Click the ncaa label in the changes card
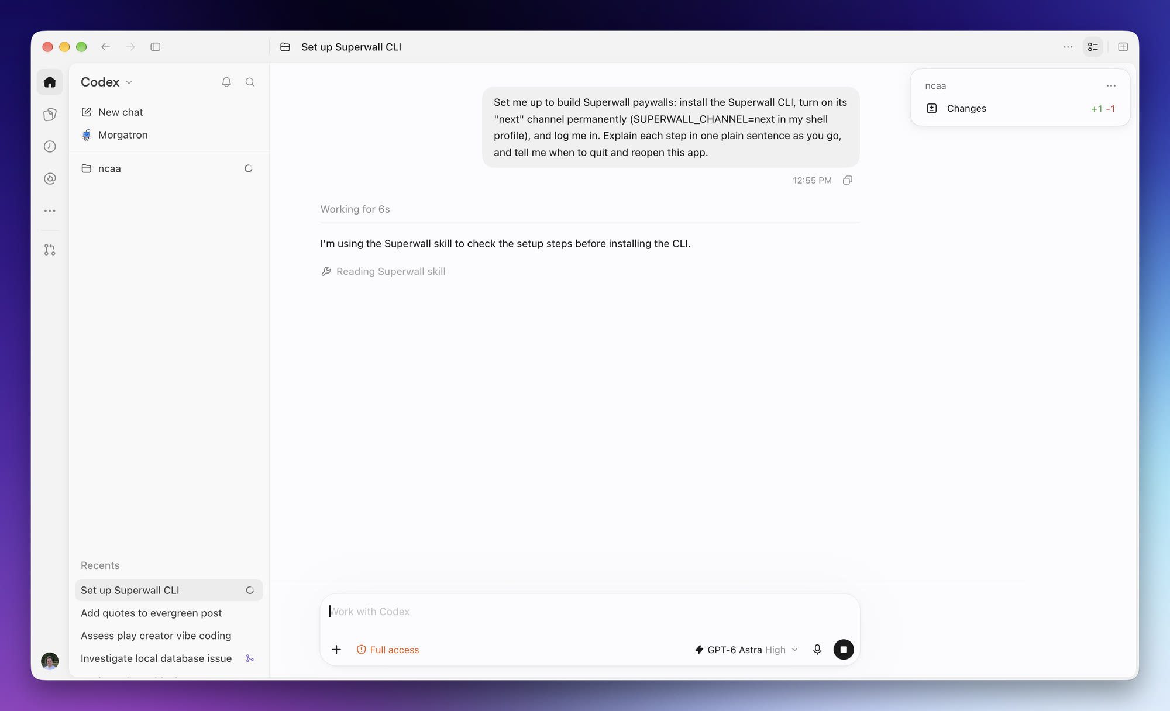This screenshot has height=711, width=1170. pyautogui.click(x=935, y=86)
